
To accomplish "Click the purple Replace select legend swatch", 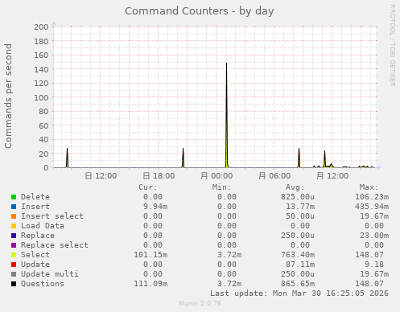I will (14, 245).
